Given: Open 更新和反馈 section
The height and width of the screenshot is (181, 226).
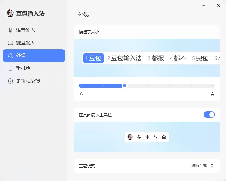Looking at the screenshot, I should point(34,81).
